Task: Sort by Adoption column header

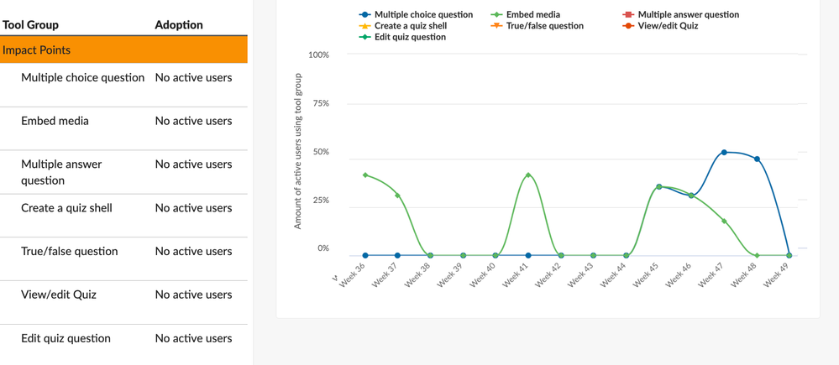Action: [179, 24]
